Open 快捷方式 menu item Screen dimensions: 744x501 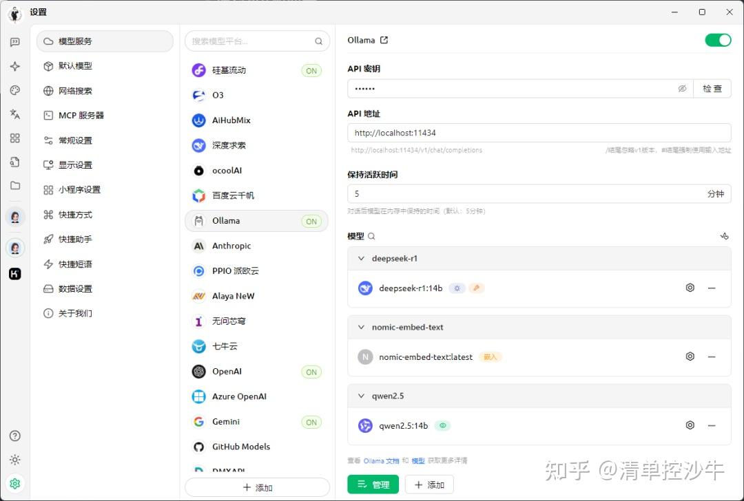[105, 215]
